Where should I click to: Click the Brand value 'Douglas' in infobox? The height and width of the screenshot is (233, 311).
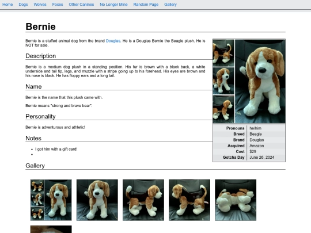[257, 140]
